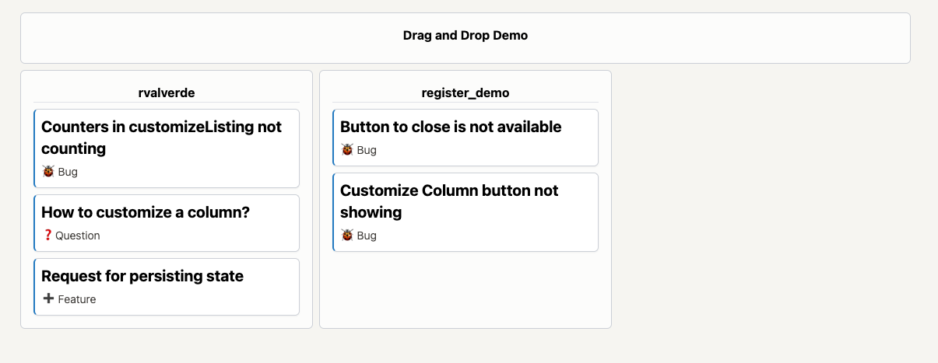Click bug icon under Customize Column button card

pos(347,236)
